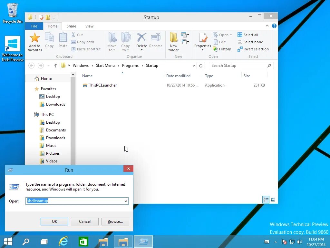Click Select none in ribbon
The width and height of the screenshot is (330, 248).
coord(250,42)
